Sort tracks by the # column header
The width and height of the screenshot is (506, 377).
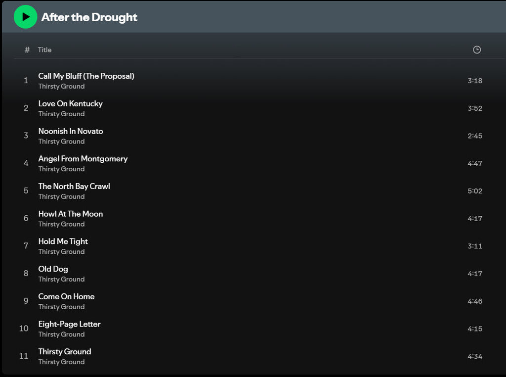[x=26, y=49]
